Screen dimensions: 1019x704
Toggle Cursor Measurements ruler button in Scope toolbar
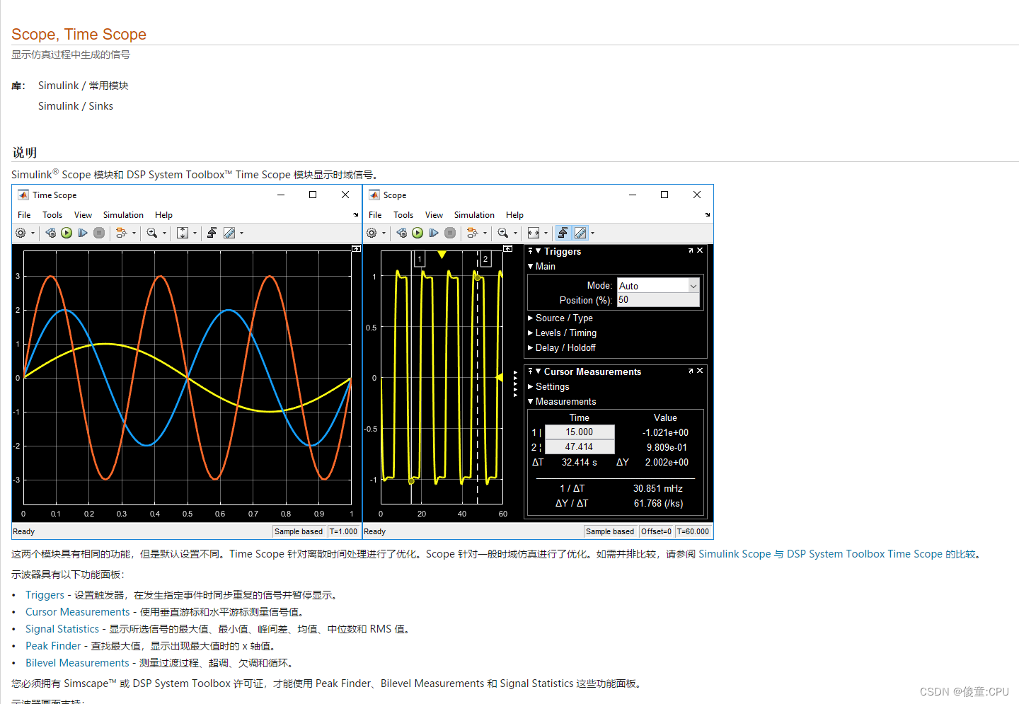click(580, 233)
